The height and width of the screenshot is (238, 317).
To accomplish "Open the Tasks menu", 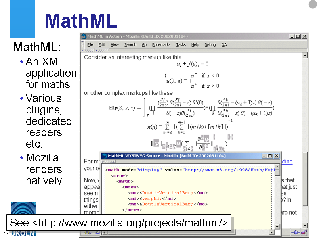I will (x=181, y=44).
